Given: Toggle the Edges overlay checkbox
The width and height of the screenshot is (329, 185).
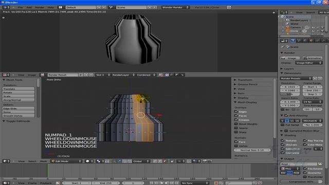Looking at the screenshot, I should coord(236,112).
